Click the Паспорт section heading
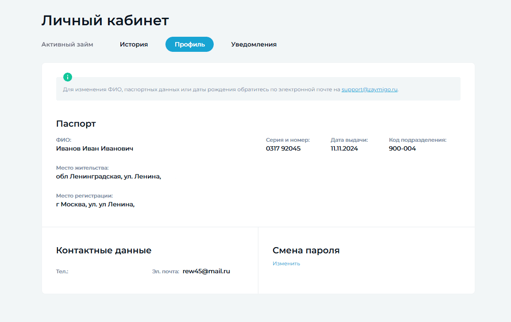The width and height of the screenshot is (511, 322). point(76,124)
